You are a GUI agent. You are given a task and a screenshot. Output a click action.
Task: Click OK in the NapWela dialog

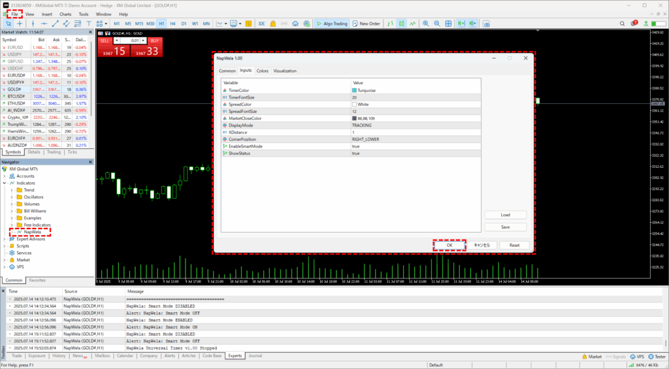449,246
